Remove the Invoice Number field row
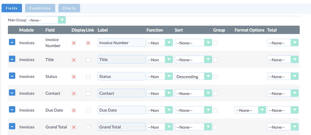The image size is (311, 135). pos(12,42)
